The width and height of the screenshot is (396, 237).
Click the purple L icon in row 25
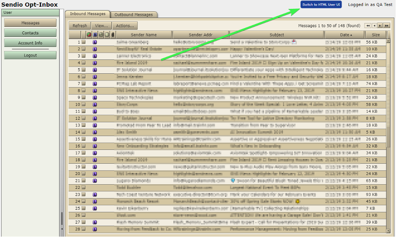click(x=95, y=209)
